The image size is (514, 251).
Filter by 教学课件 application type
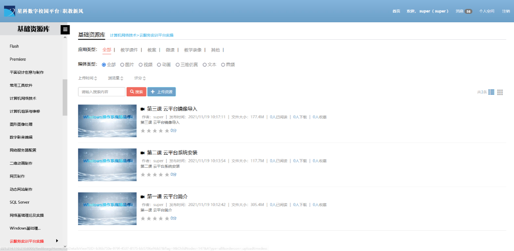click(129, 50)
